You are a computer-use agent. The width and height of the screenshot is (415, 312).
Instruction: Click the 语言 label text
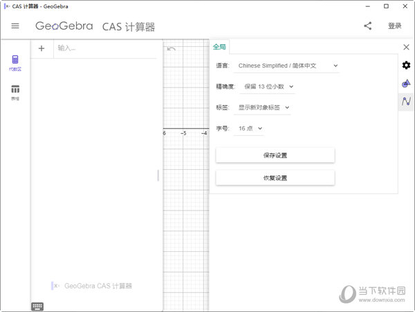click(x=223, y=66)
